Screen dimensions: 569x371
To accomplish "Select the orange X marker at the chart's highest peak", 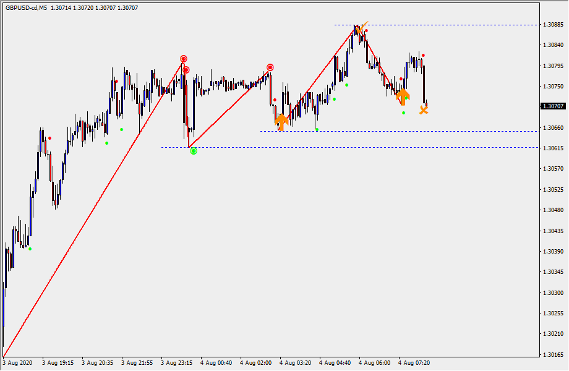I will [x=359, y=29].
